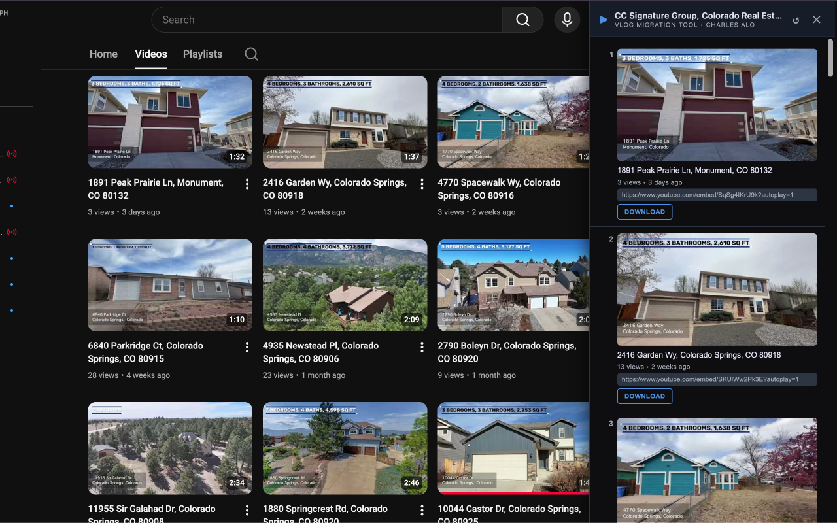Image resolution: width=837 pixels, height=523 pixels.
Task: Download the 2416 Garden Wy video
Action: [645, 396]
